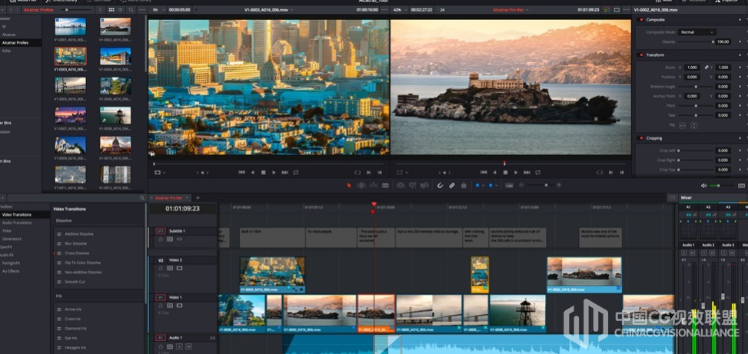The width and height of the screenshot is (748, 354).
Task: Lock the Video 2 track
Action: click(161, 268)
